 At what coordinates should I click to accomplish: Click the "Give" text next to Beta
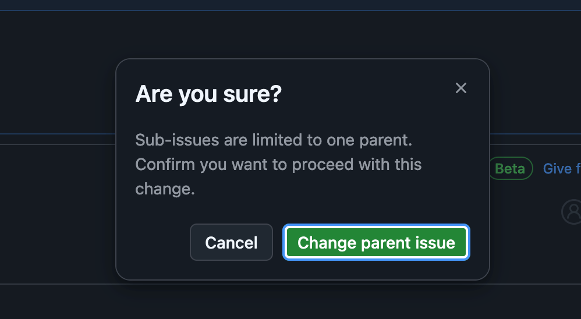(557, 169)
